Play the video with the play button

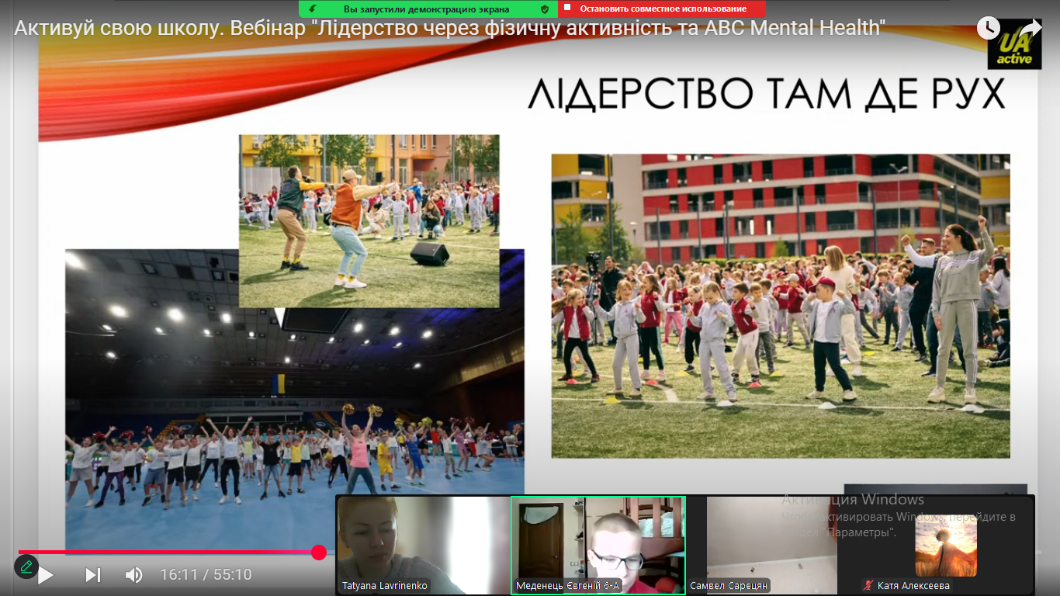46,575
